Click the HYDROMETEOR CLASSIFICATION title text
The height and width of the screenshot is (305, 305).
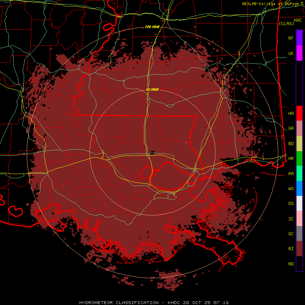pyautogui.click(x=119, y=303)
